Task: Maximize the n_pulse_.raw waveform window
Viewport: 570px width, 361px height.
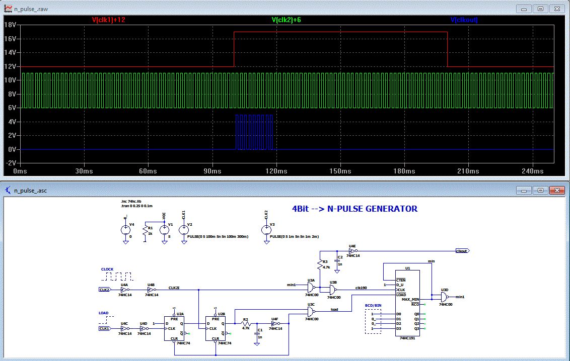Action: [x=540, y=9]
